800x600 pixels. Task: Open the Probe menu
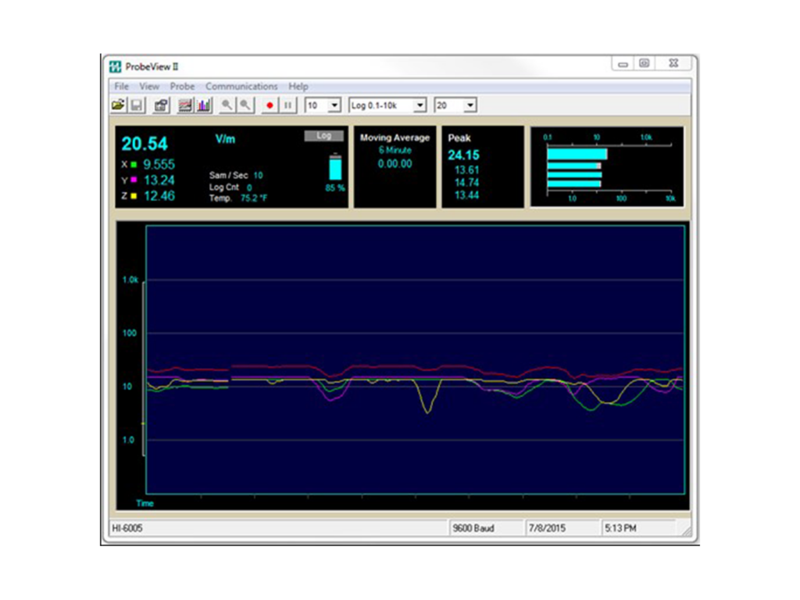tap(182, 86)
